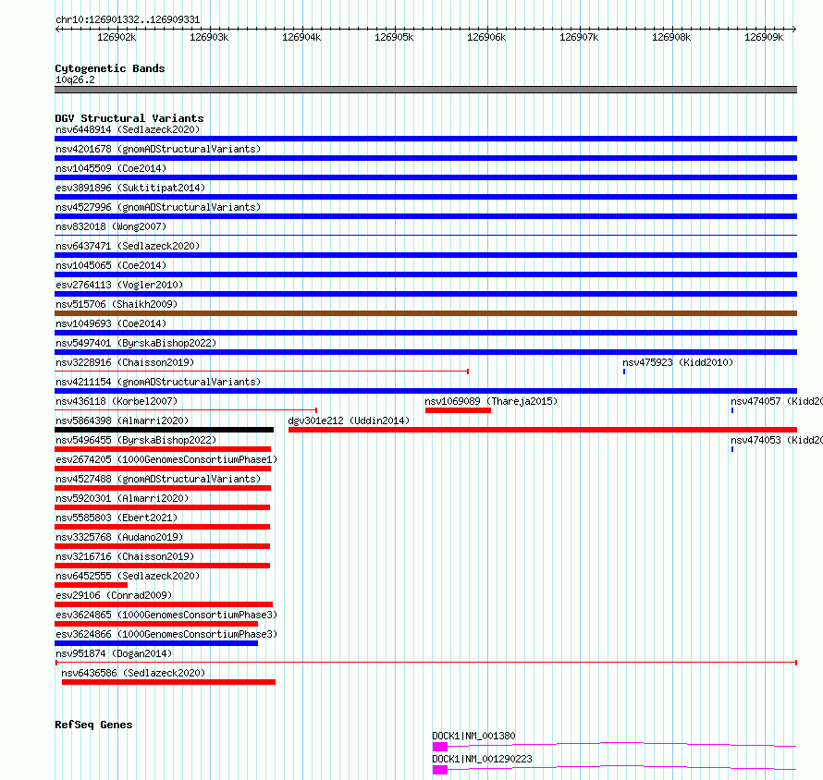Viewport: 823px width, 780px height.
Task: Open gene DOCK1|NM_001290223 label
Action: 482,759
